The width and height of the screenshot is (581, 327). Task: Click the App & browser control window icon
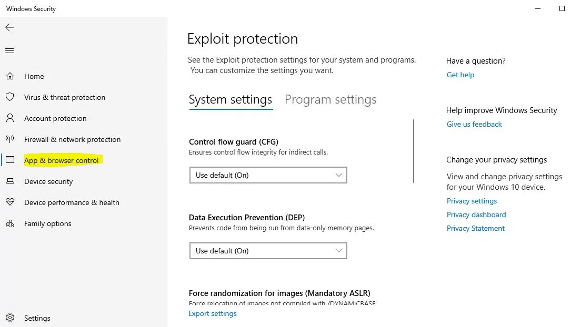coord(10,160)
